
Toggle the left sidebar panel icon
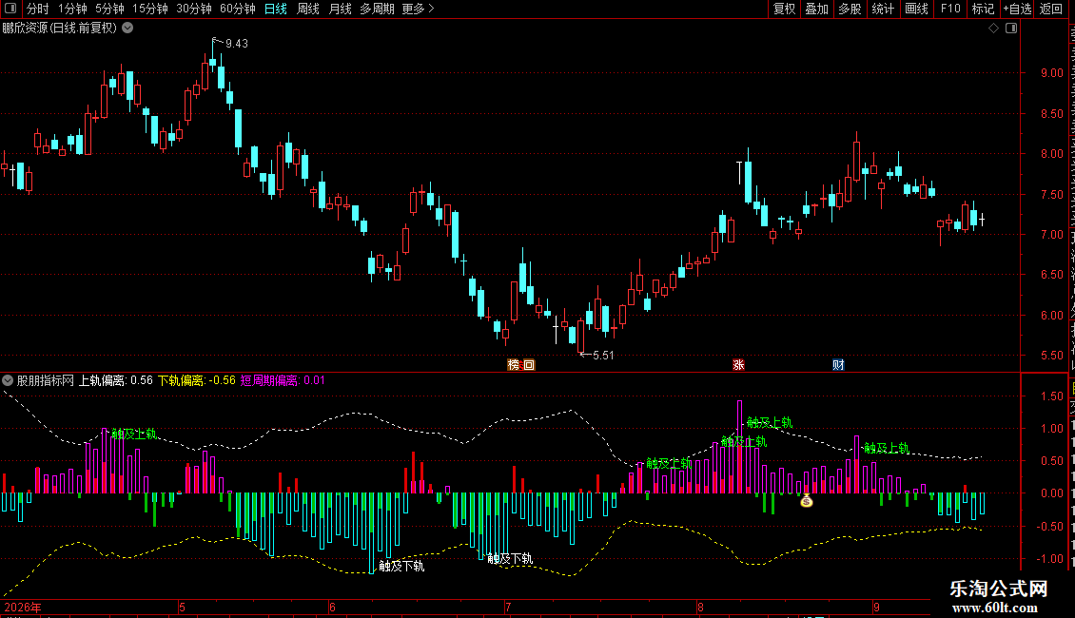pyautogui.click(x=10, y=9)
